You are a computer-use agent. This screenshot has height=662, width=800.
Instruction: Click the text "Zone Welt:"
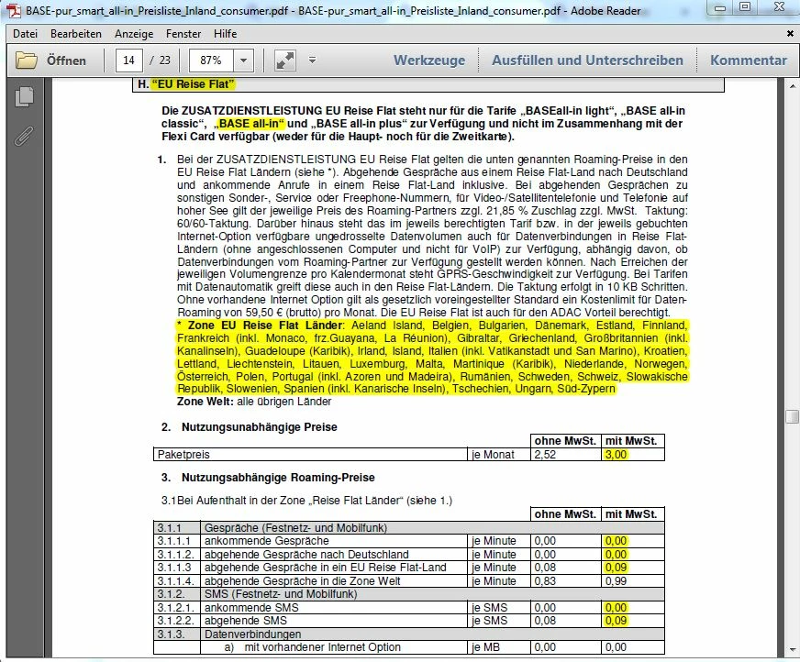point(206,402)
